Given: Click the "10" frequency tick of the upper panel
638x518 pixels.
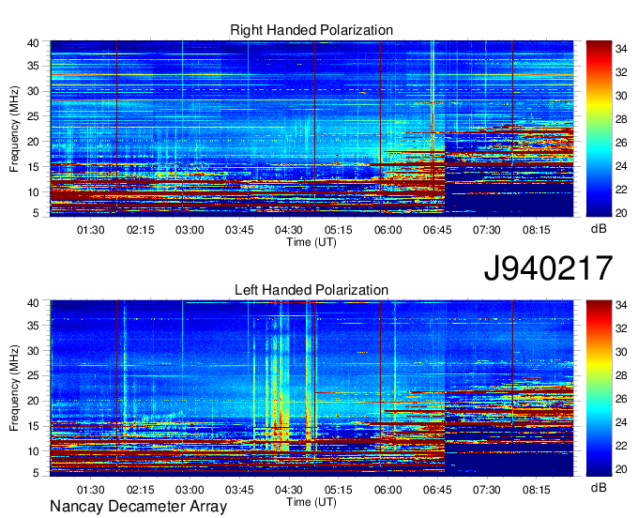Looking at the screenshot, I should 33,192.
